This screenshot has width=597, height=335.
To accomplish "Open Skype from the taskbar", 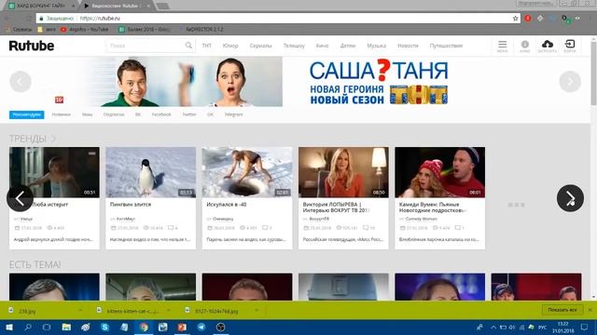I will coord(104,328).
